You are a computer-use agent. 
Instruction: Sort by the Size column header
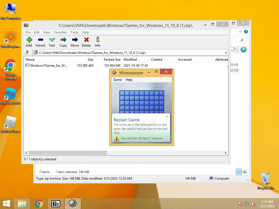(x=81, y=60)
